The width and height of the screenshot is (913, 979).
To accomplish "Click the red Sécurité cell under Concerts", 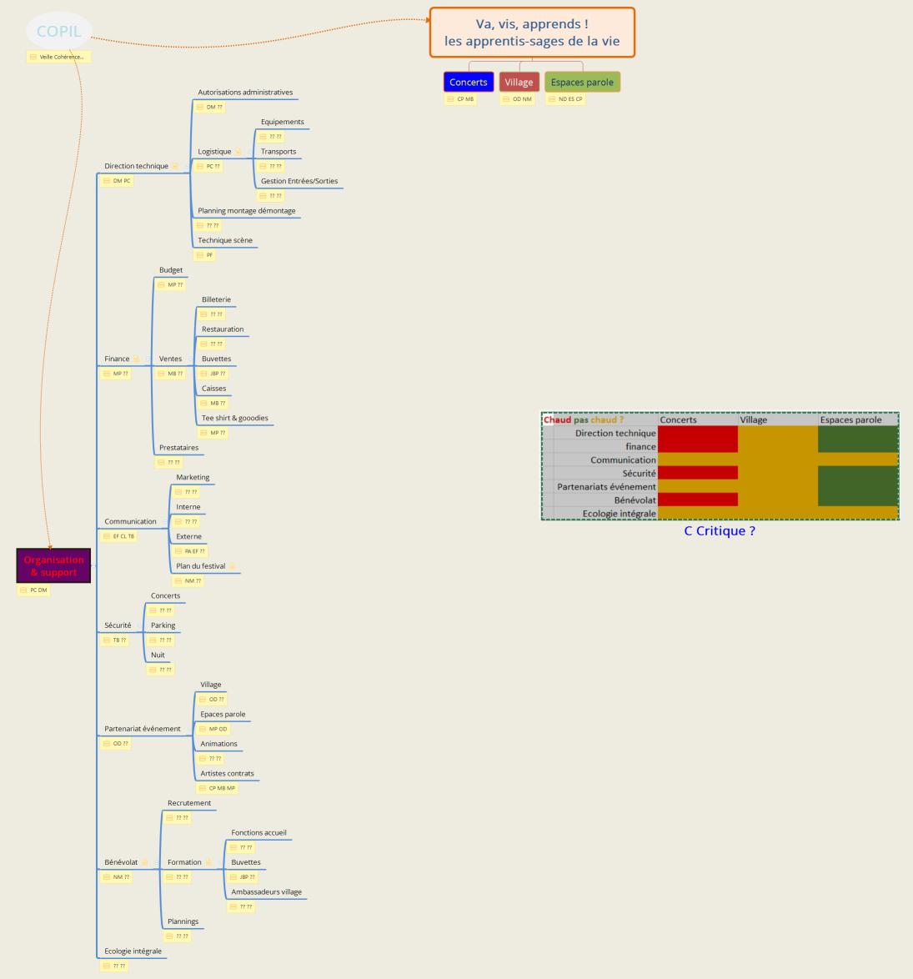I will pyautogui.click(x=697, y=473).
